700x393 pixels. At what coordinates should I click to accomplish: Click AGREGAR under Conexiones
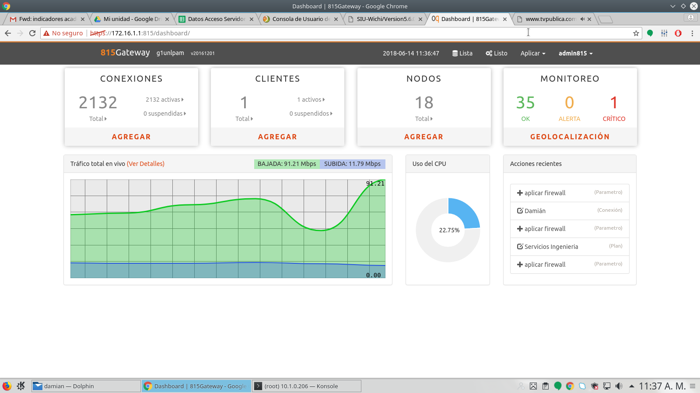131,137
